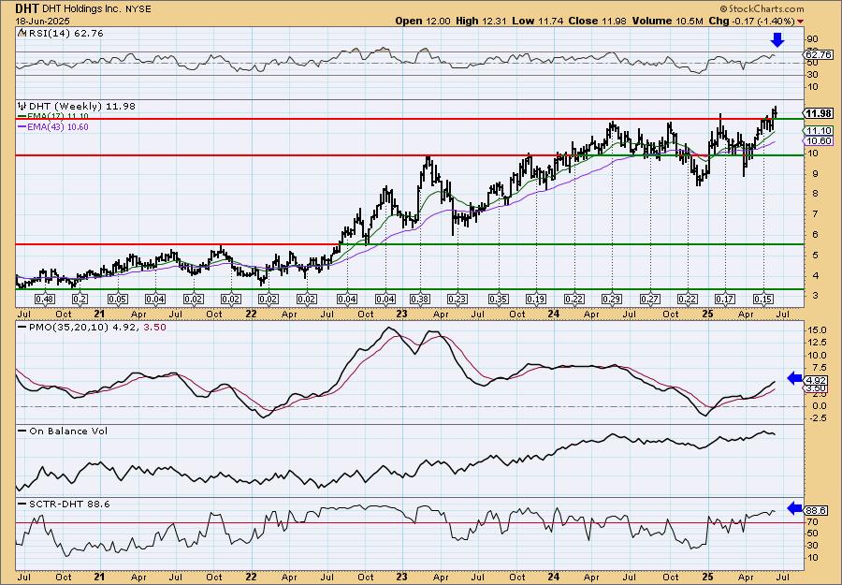The image size is (842, 585).
Task: Click the 15.0 level on the PMO axis
Action: (816, 329)
